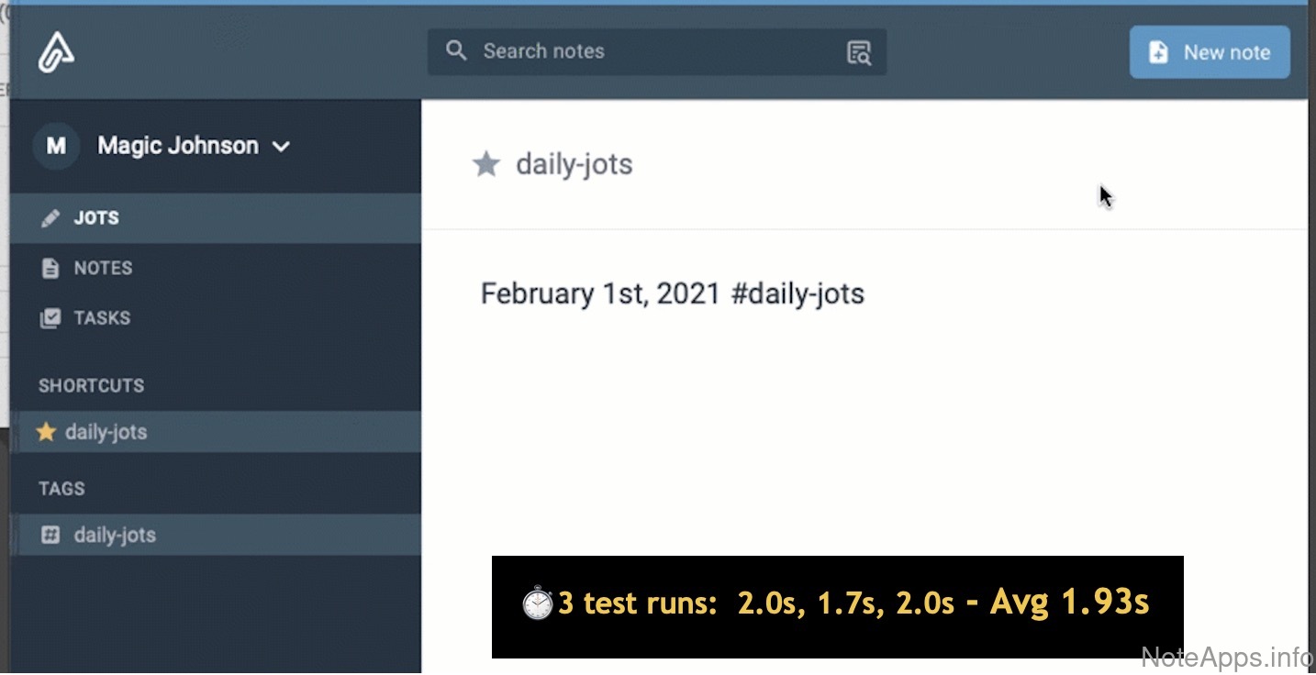Screen dimensions: 1316x675
Task: Click the magnifier icon in the search bar
Action: [x=456, y=51]
